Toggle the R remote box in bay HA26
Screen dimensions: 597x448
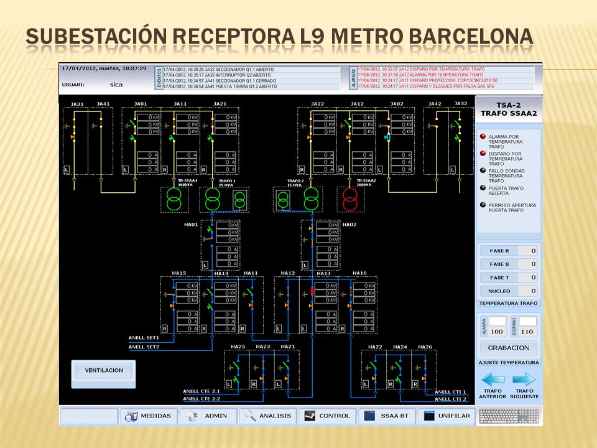415,385
